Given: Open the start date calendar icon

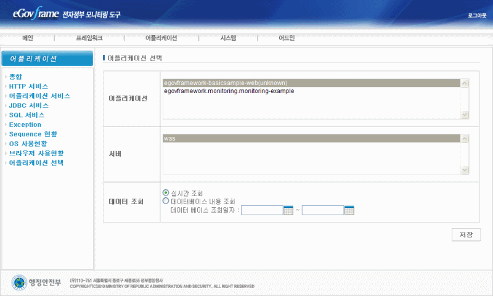Looking at the screenshot, I should pos(288,210).
